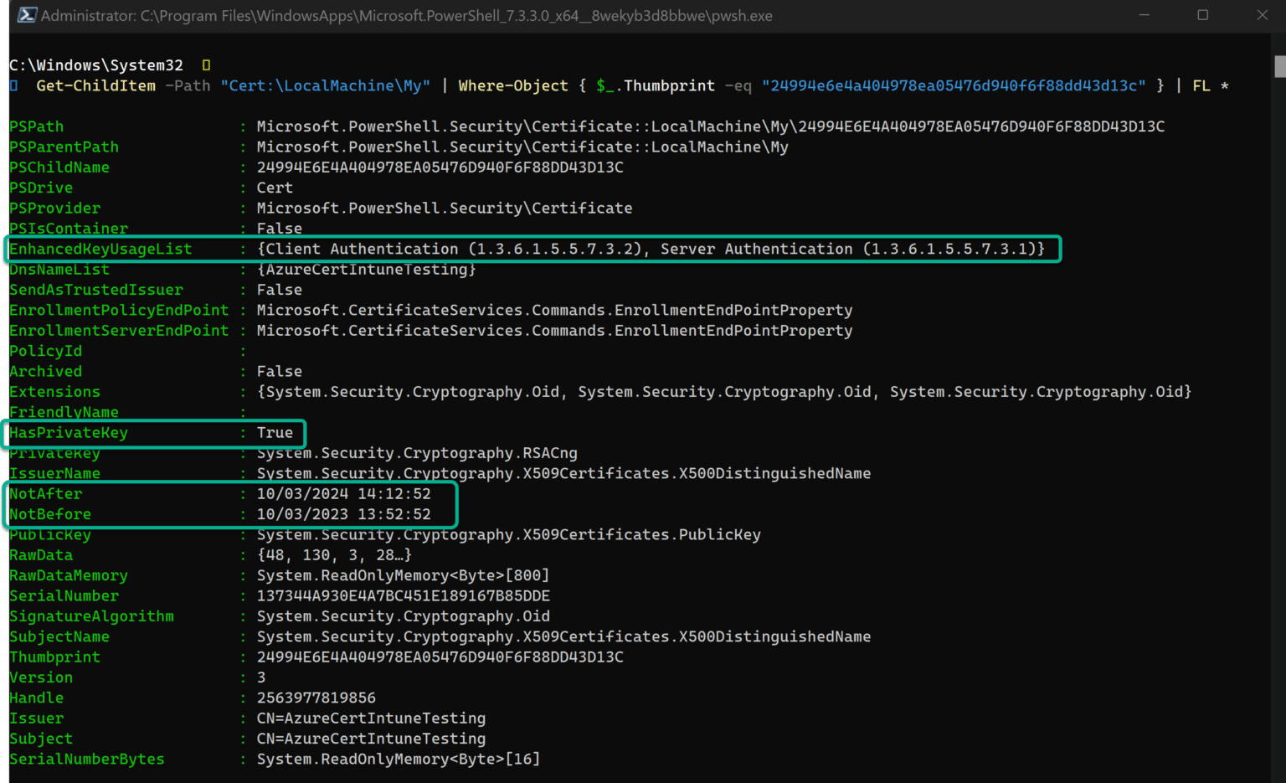This screenshot has width=1286, height=783.
Task: Click the PowerShell icon in the title bar
Action: pyautogui.click(x=26, y=14)
